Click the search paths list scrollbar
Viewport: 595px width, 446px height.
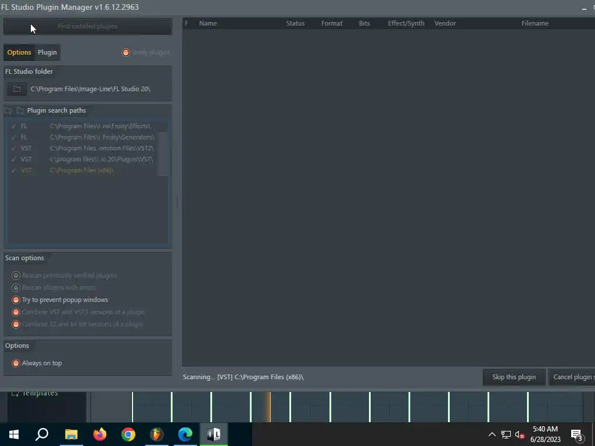163,153
